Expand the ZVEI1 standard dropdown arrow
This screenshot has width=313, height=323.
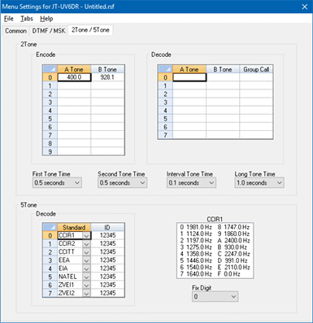click(x=86, y=285)
